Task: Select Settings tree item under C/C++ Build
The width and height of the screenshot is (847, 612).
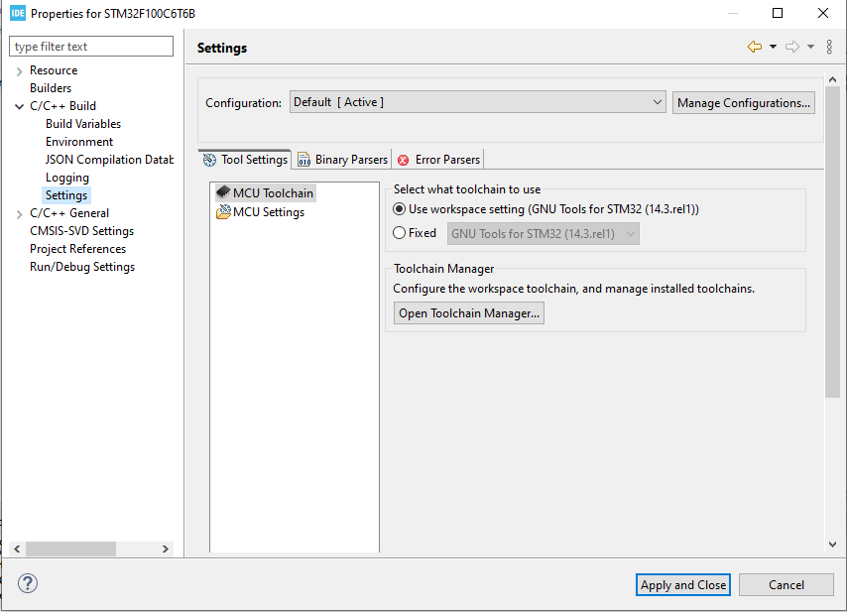Action: coord(66,195)
